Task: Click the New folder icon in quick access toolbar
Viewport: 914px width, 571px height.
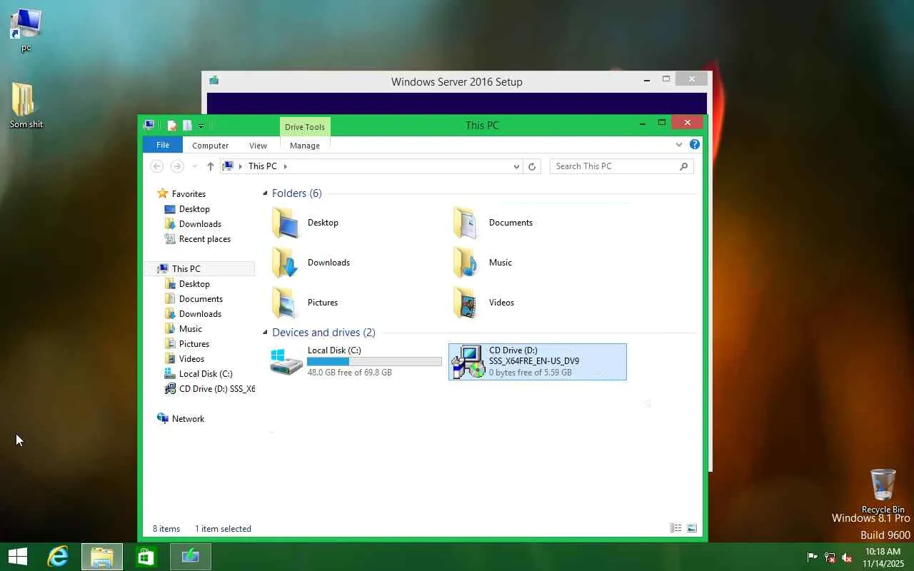Action: (x=187, y=125)
